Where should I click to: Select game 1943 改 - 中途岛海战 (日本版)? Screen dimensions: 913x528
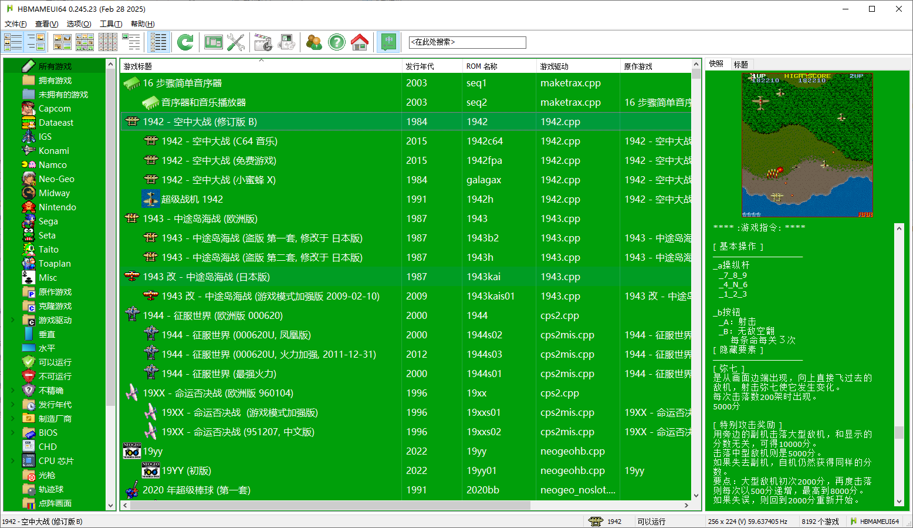[406, 277]
